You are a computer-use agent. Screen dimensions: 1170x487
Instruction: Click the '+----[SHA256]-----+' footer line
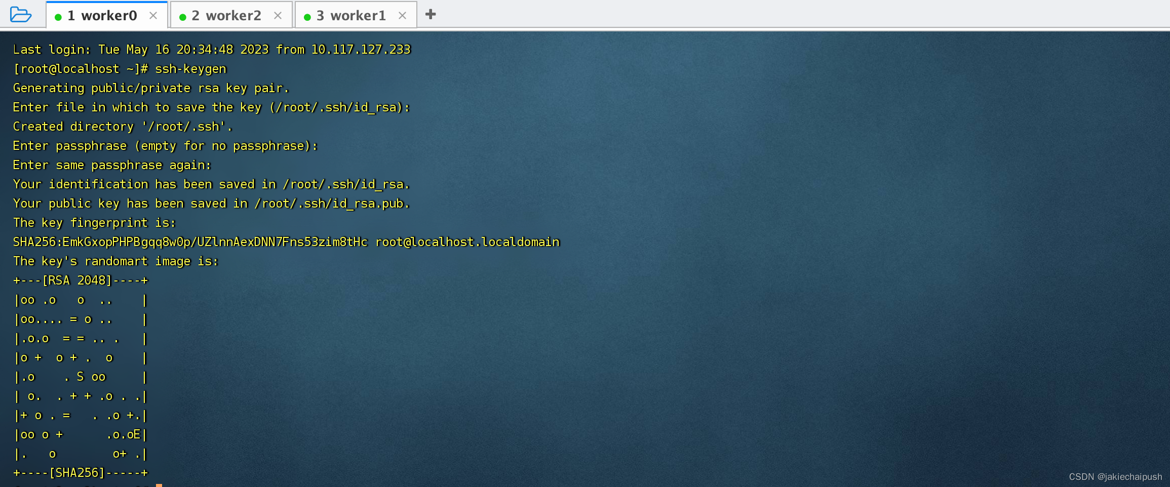pos(81,473)
